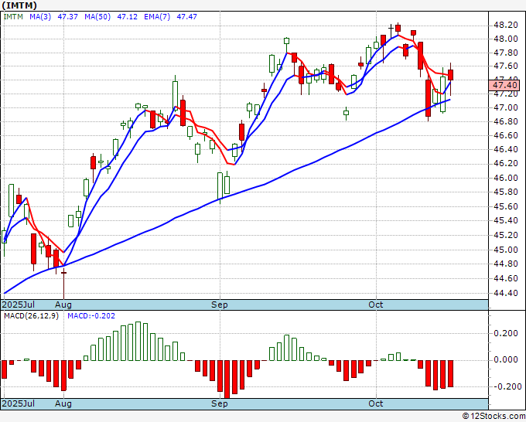Click the 45.00 price axis label
The height and width of the screenshot is (422, 526).
506,250
